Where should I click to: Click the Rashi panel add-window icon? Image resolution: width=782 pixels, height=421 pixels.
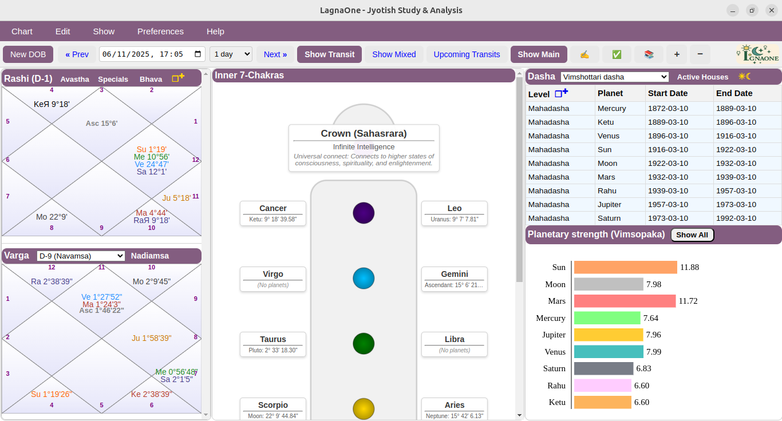coord(178,78)
